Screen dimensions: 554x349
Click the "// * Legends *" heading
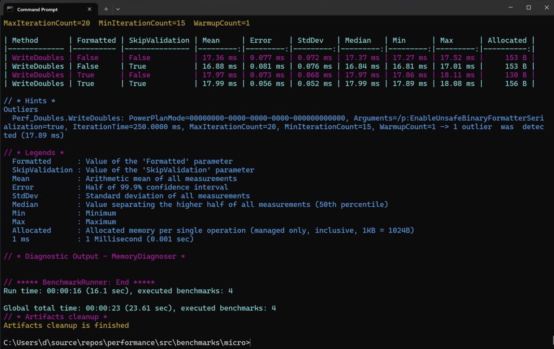34,153
